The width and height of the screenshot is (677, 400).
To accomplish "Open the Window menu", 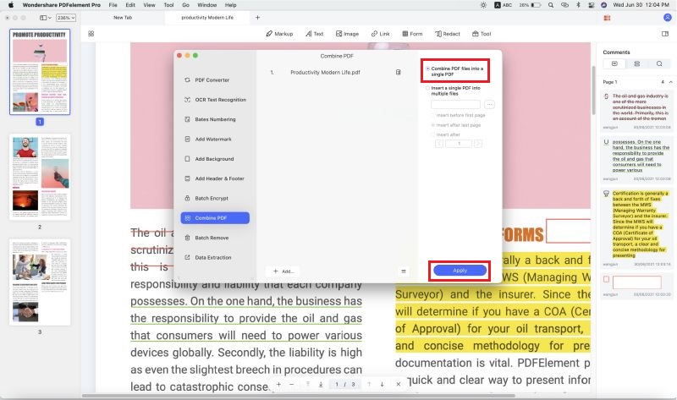I will pyautogui.click(x=206, y=5).
